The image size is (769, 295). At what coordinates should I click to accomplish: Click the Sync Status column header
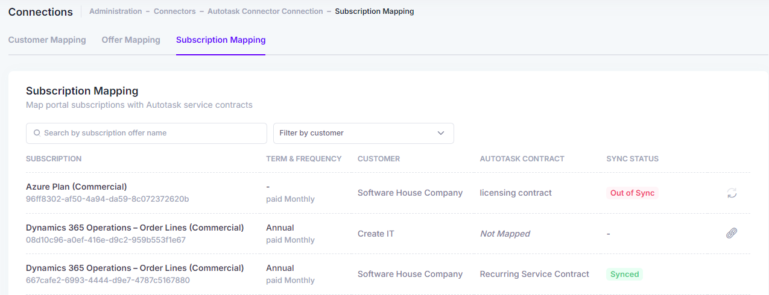(633, 159)
